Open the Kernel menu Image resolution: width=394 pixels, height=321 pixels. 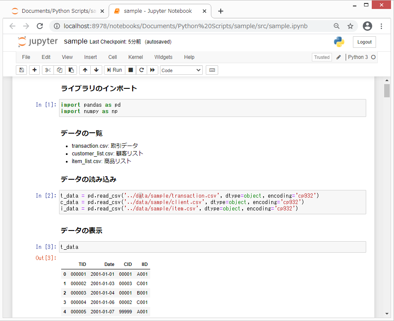tap(136, 57)
